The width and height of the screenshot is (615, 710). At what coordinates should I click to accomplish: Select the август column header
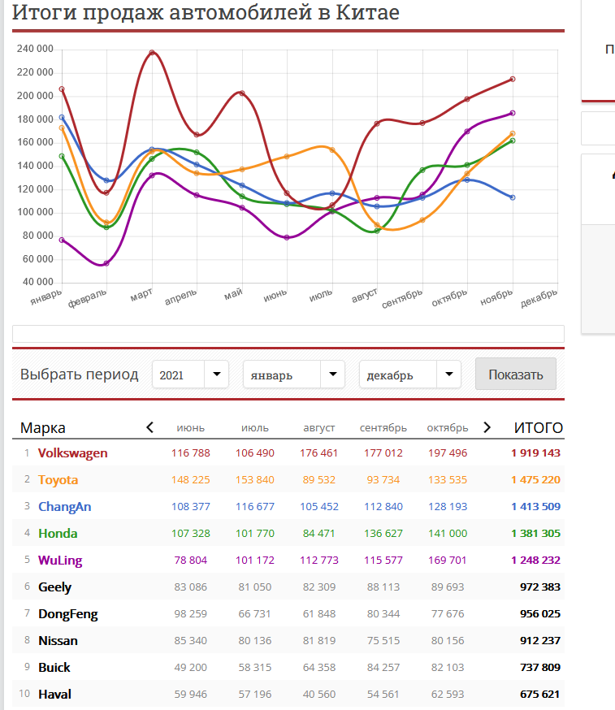[319, 428]
